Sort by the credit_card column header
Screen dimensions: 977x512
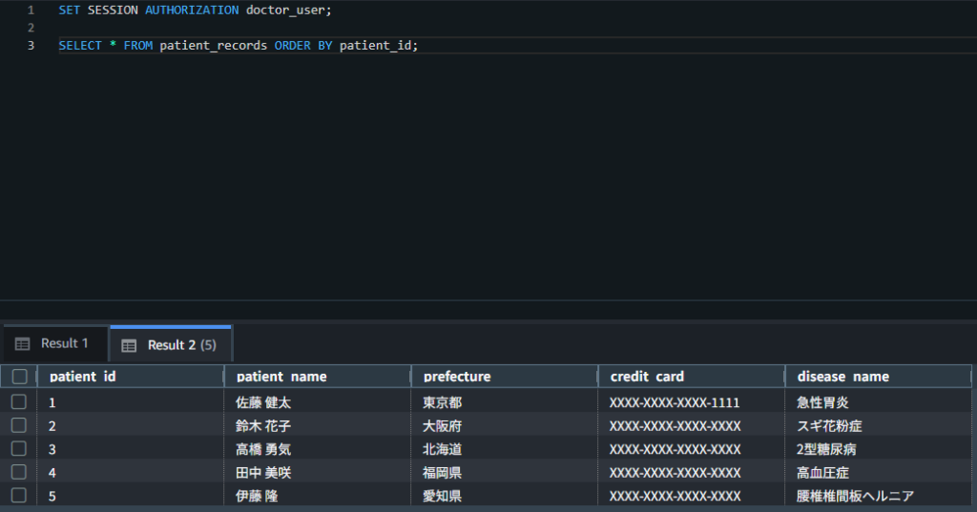[x=691, y=377]
